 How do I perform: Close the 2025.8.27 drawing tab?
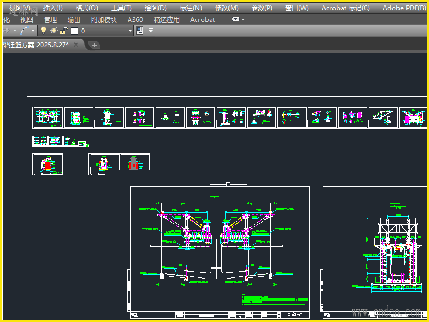tap(76, 45)
